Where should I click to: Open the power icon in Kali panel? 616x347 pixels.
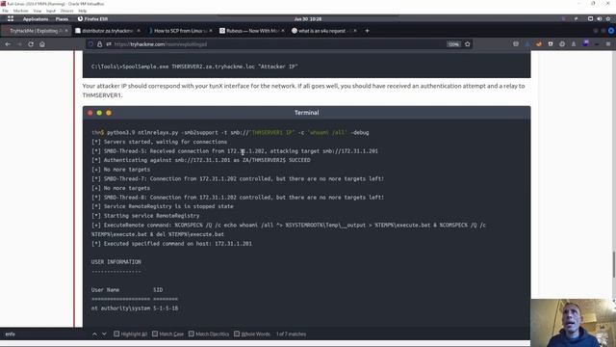608,19
